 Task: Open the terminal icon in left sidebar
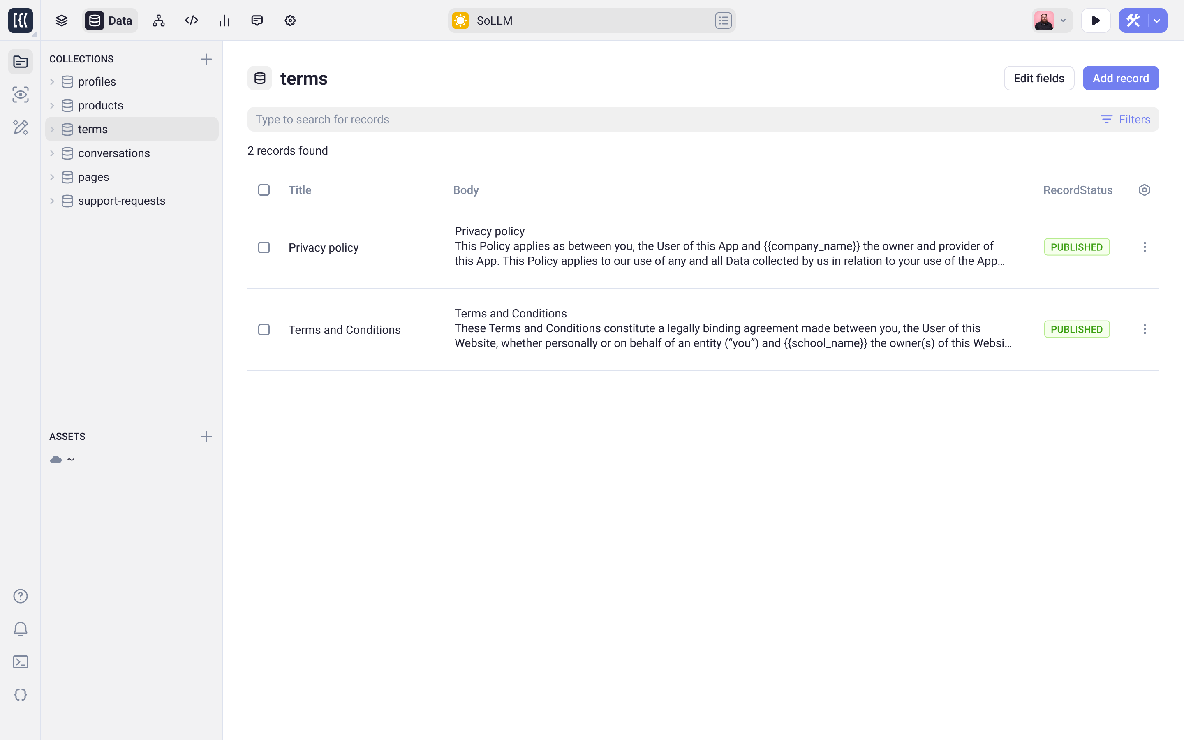click(x=21, y=662)
